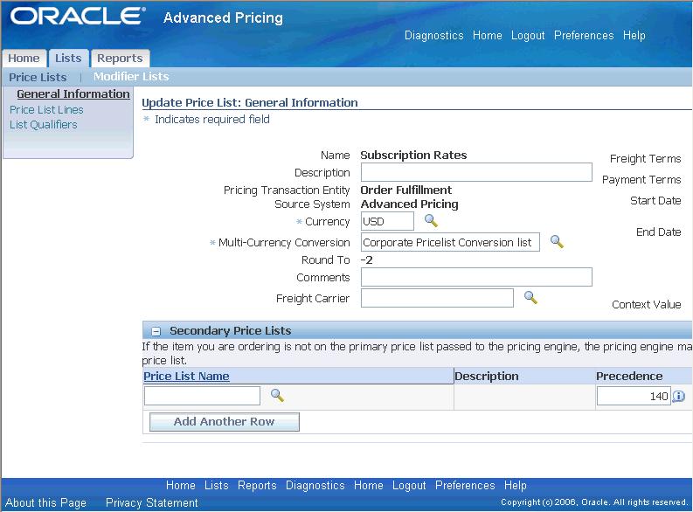Click the Comments input field
Screen dimensions: 693x512
476,277
